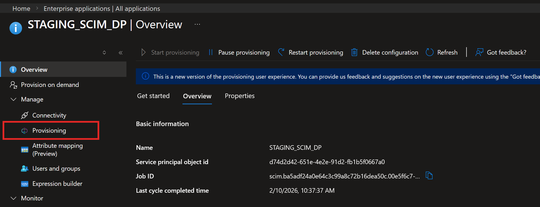Click the Job ID field label
The width and height of the screenshot is (540, 207).
(145, 176)
